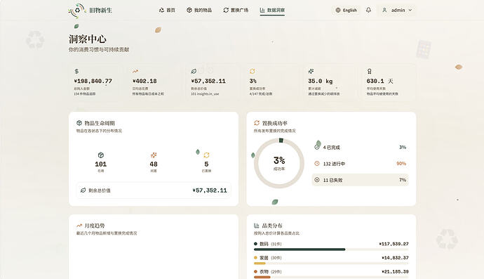Select the ¥402.18 daily cost value
The image size is (484, 279).
pos(144,81)
